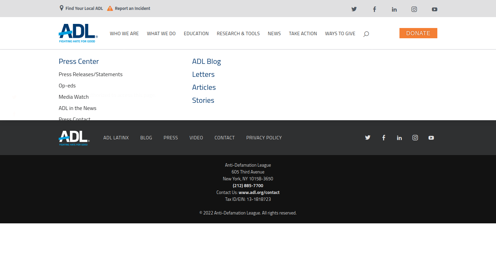Viewport: 496px width, 278px height.
Task: Click the ADL logo in footer
Action: coord(74,138)
